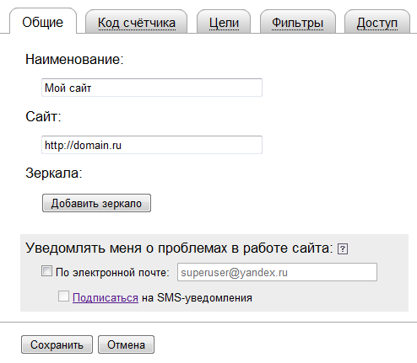Viewport: 417px width, 363px height.
Task: Click the Сайт label above URL field
Action: click(43, 116)
